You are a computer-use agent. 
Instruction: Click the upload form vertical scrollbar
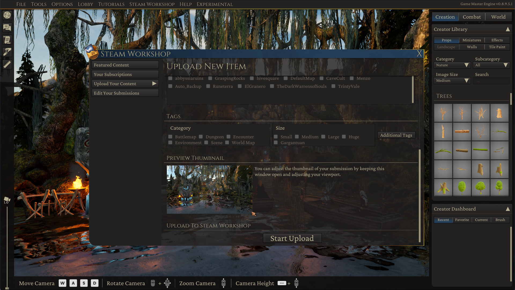click(x=420, y=196)
